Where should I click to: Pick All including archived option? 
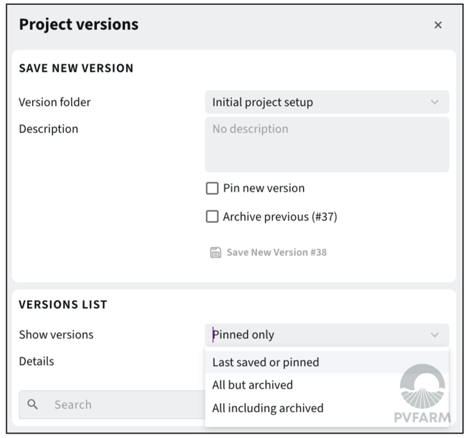pos(268,408)
